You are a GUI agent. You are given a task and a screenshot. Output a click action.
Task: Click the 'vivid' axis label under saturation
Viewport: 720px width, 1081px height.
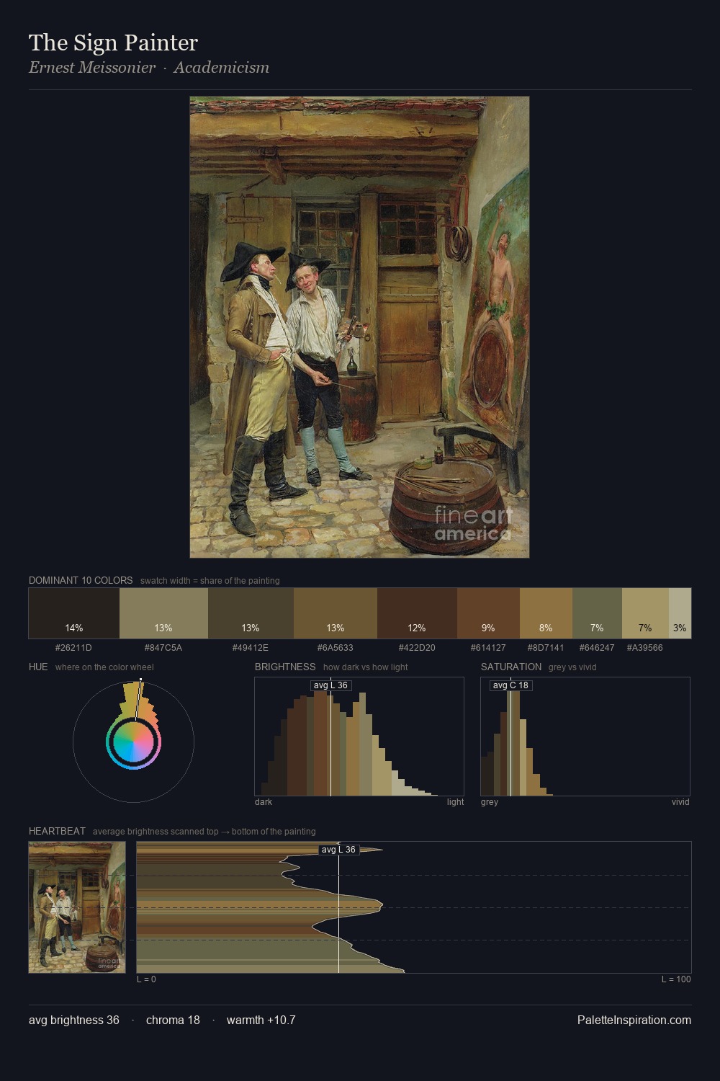(680, 802)
